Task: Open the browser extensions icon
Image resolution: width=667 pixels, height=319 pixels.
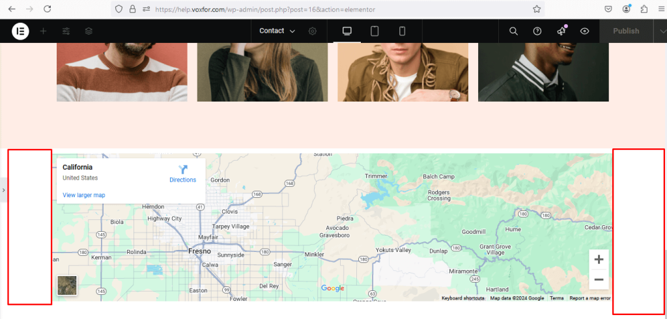Action: coord(644,9)
